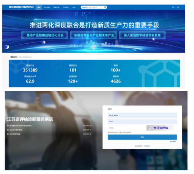The width and height of the screenshot is (194, 174).
Task: Click the 忘记密码 link below login button
Action: coord(173,141)
